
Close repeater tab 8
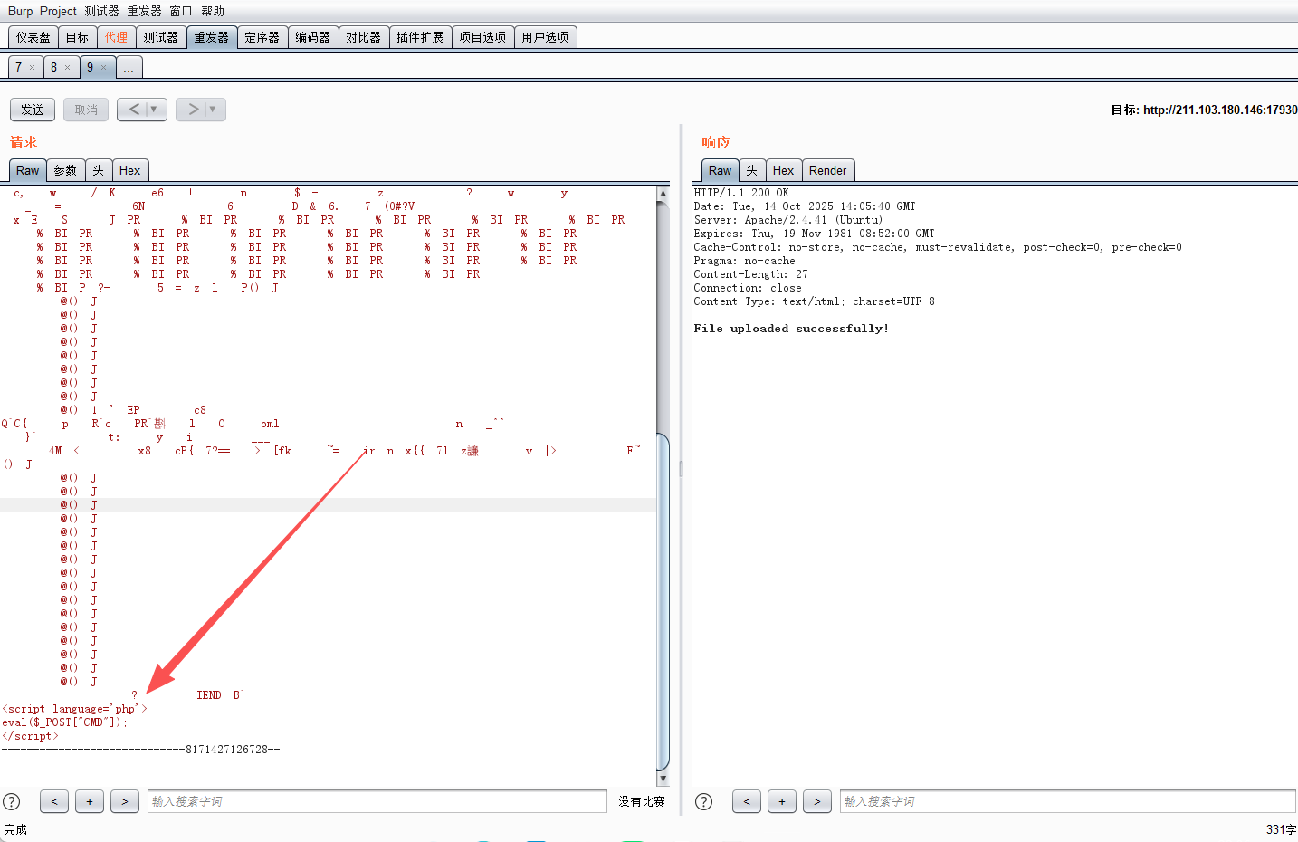[67, 68]
